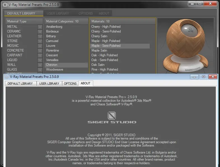Pick Pine - High Polished material

120,70
